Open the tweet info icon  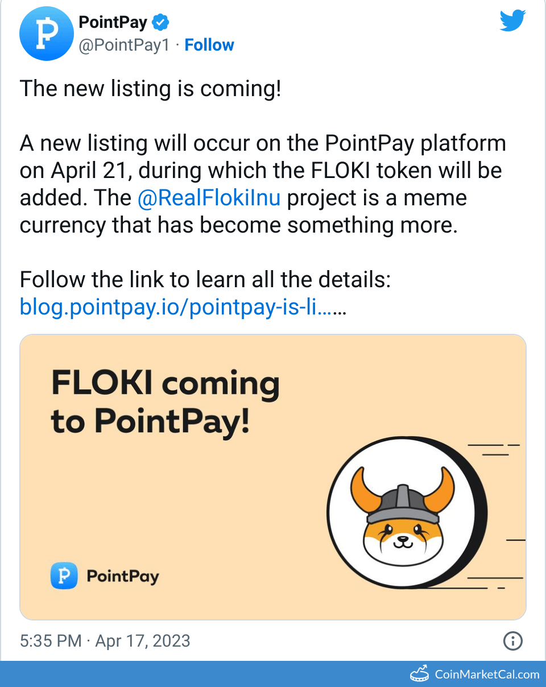512,641
